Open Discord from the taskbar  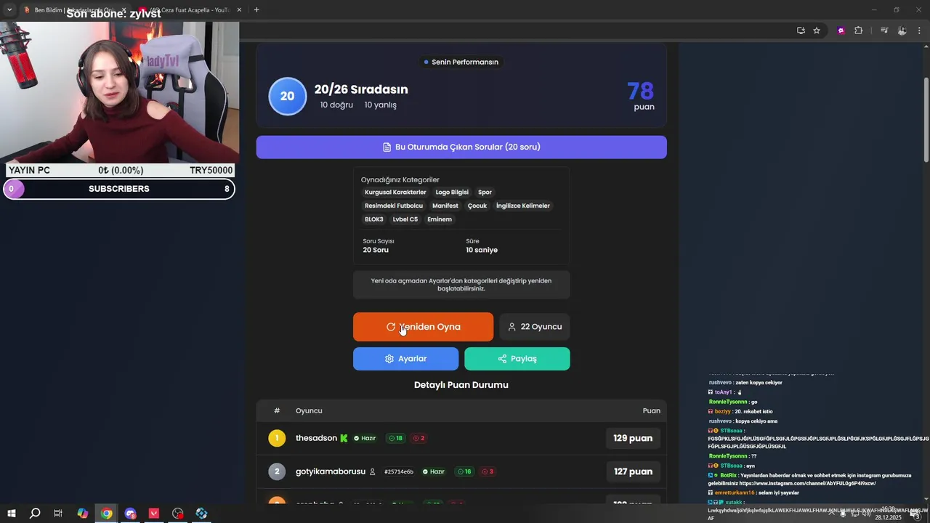click(130, 514)
